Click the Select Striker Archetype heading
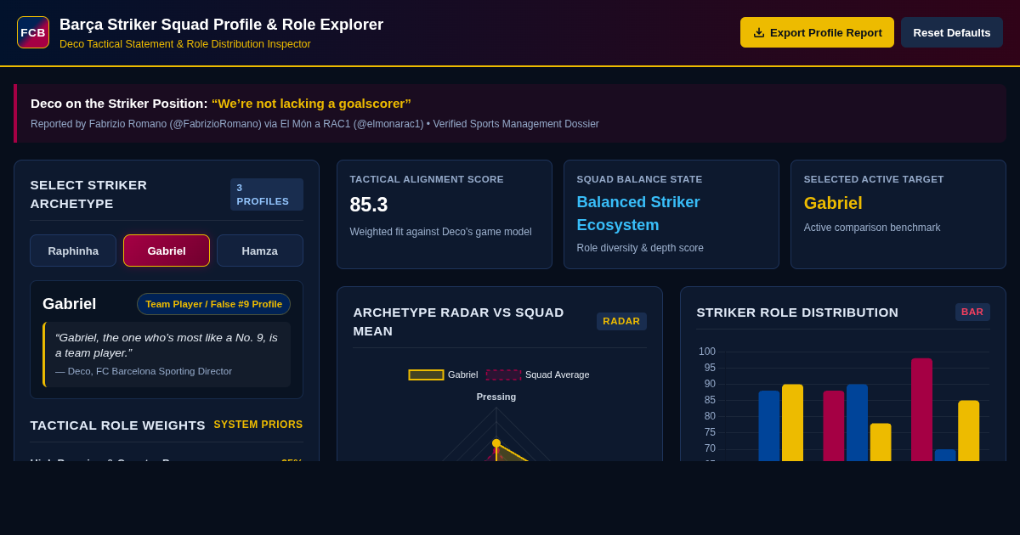Screen dimensions: 1020x535 tap(88, 194)
